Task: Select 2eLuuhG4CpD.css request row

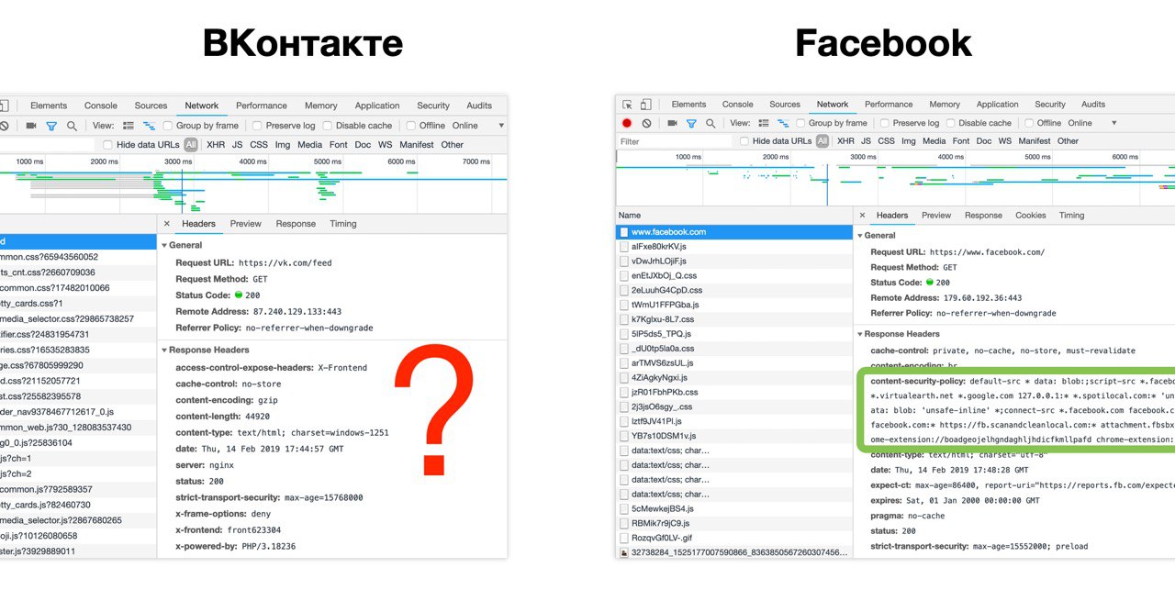Action: 734,290
